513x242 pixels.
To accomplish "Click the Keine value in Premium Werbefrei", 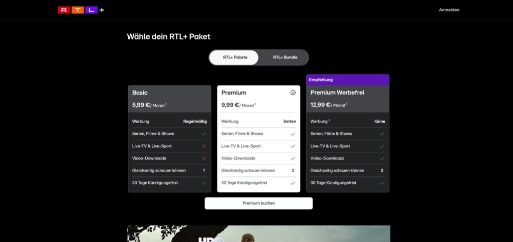I will coord(380,121).
